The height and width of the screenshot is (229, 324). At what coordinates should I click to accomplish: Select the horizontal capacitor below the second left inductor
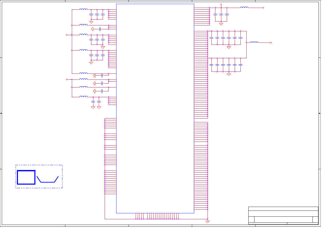[100, 29]
